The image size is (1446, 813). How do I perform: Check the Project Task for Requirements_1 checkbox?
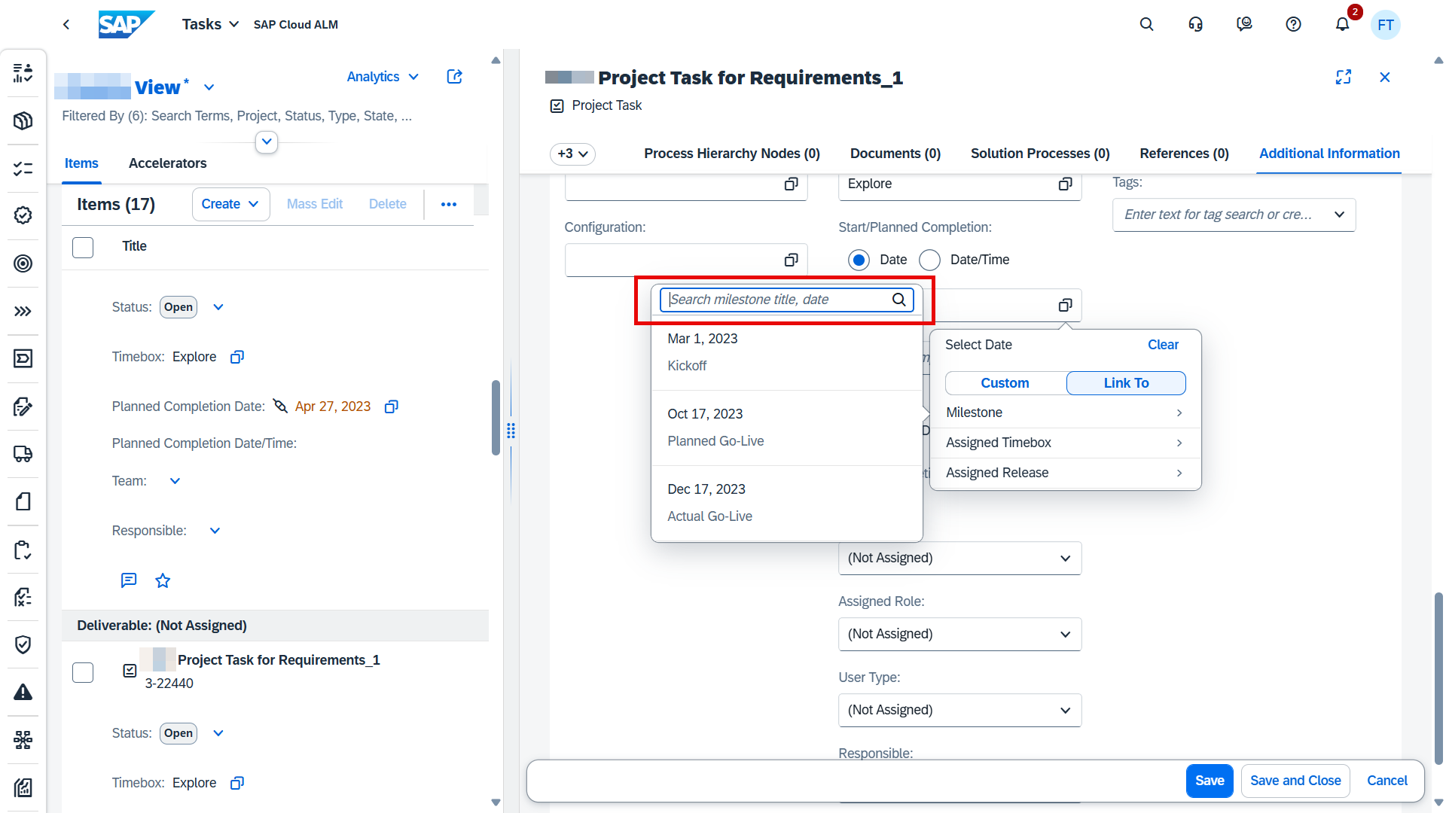(x=83, y=672)
